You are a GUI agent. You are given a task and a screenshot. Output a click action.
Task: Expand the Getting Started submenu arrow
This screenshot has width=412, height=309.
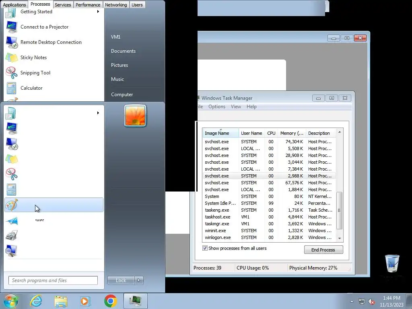click(98, 12)
